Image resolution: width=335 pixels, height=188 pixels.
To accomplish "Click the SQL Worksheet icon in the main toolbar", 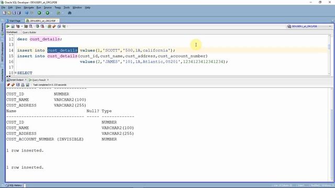I will (59, 13).
